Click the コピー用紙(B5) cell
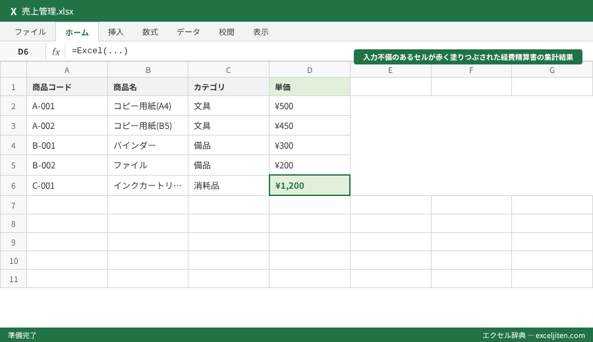The height and width of the screenshot is (342, 593). [148, 126]
